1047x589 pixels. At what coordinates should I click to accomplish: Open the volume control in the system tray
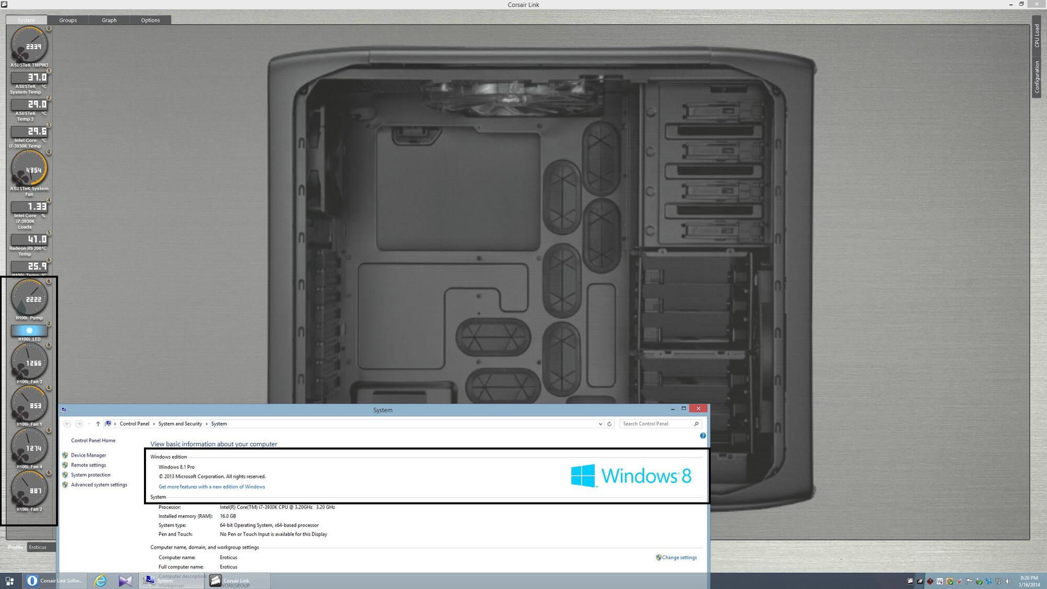1007,581
